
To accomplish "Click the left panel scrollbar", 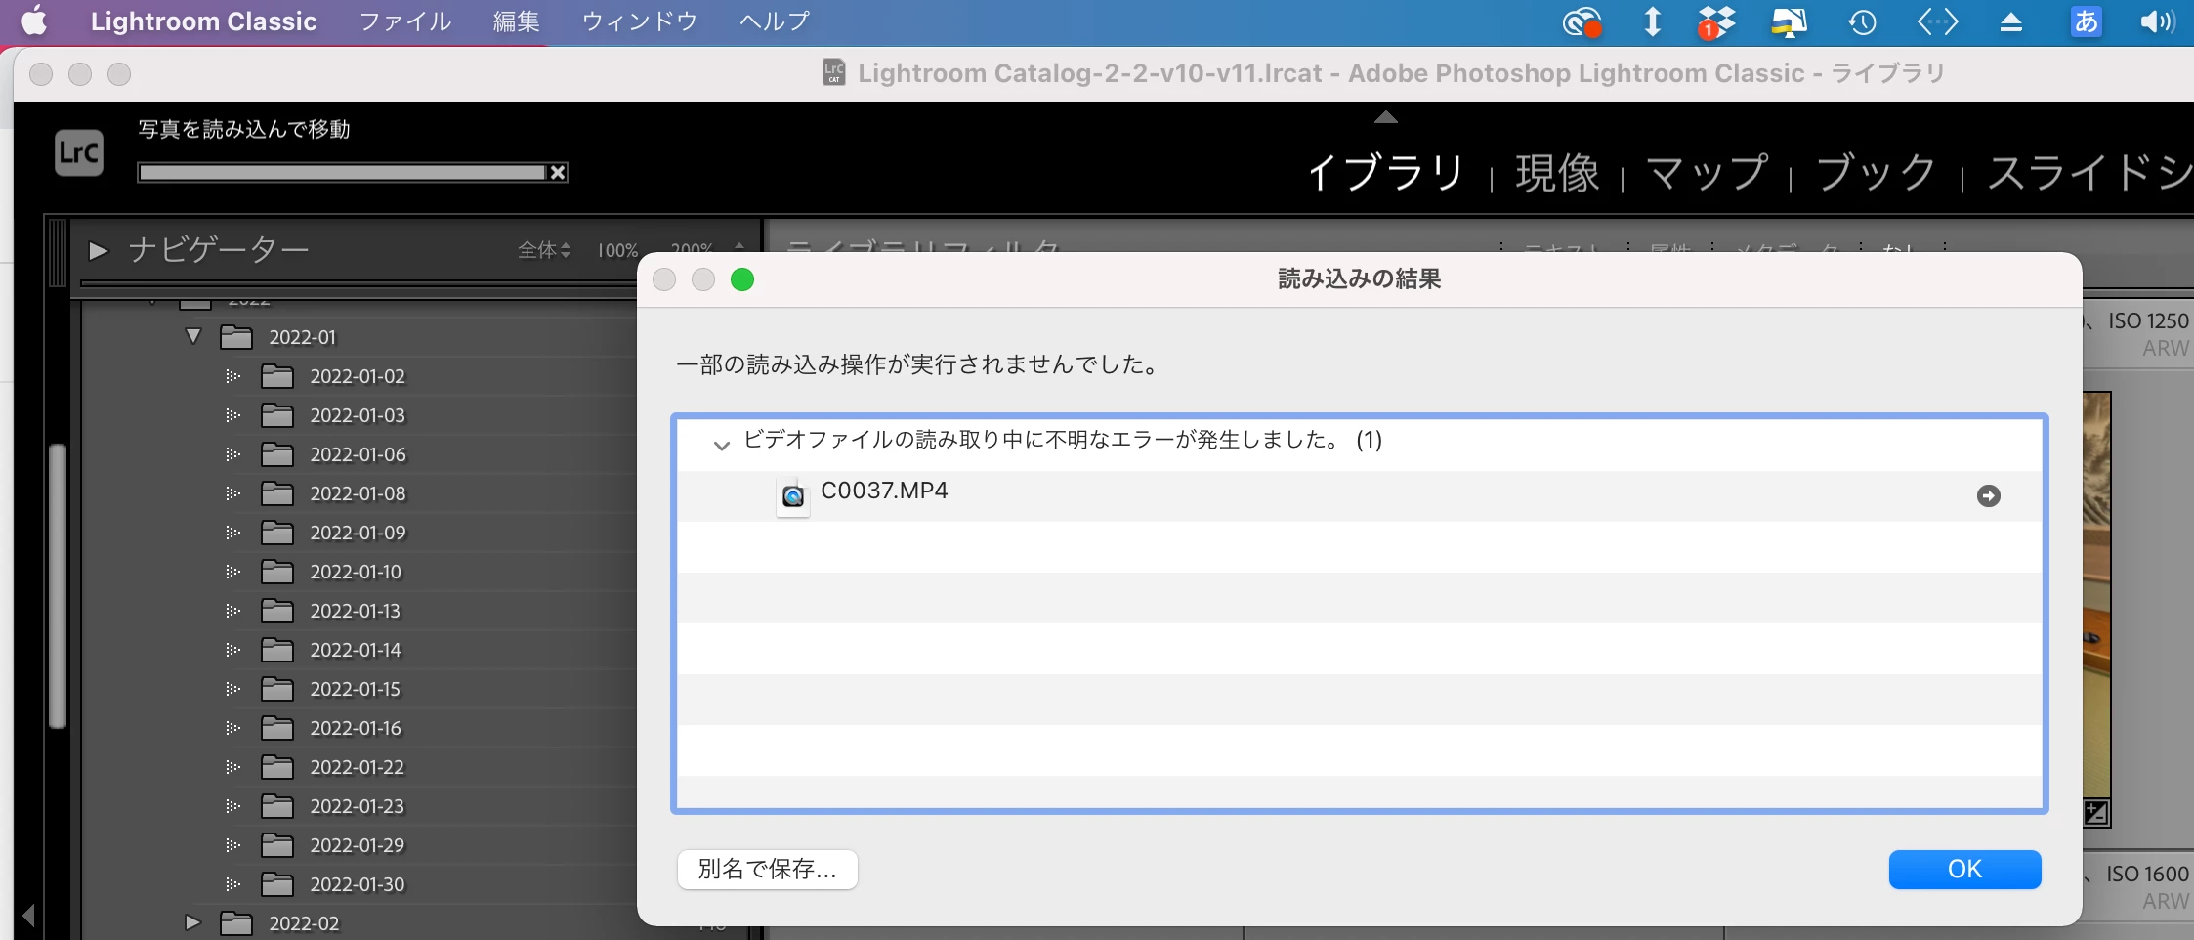I will click(x=58, y=586).
